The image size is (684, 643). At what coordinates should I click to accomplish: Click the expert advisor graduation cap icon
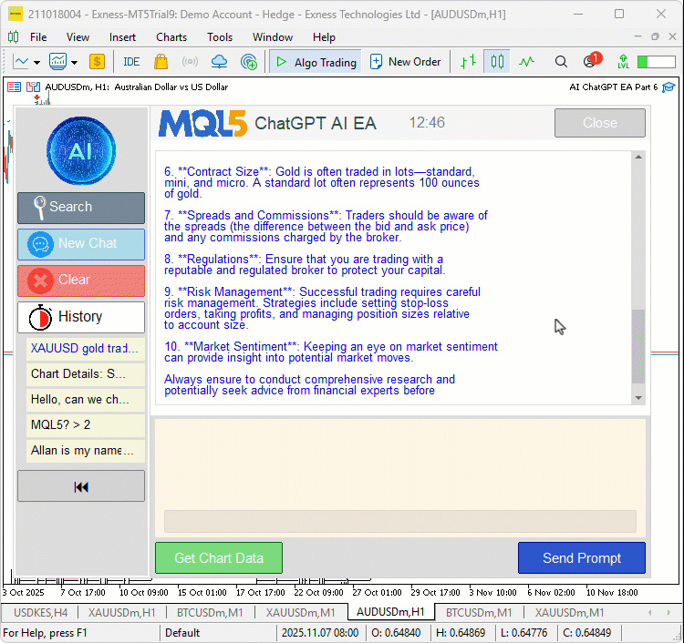668,87
